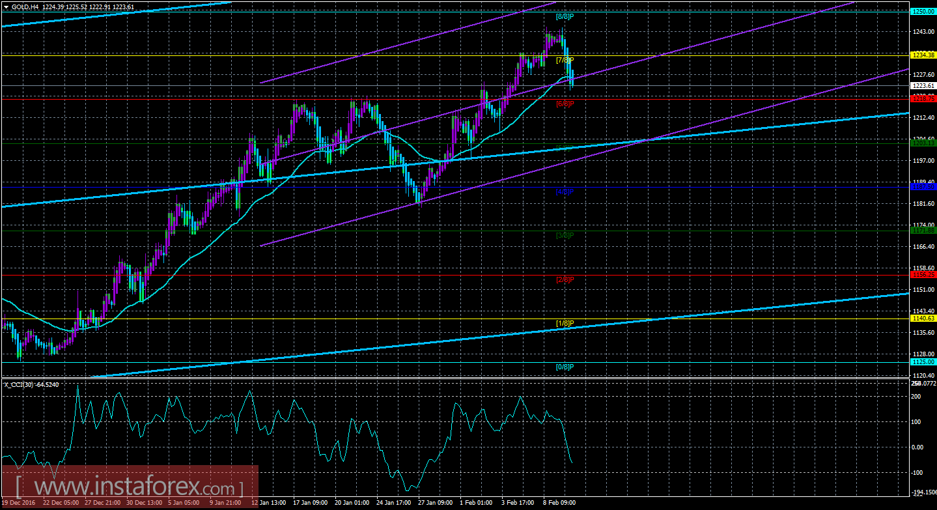Select the [6/8]P Murrey level label

click(565, 104)
